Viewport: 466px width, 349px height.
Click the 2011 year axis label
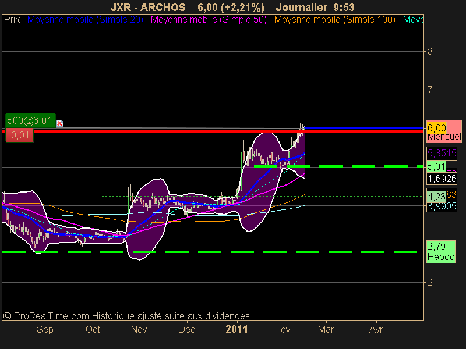click(236, 329)
